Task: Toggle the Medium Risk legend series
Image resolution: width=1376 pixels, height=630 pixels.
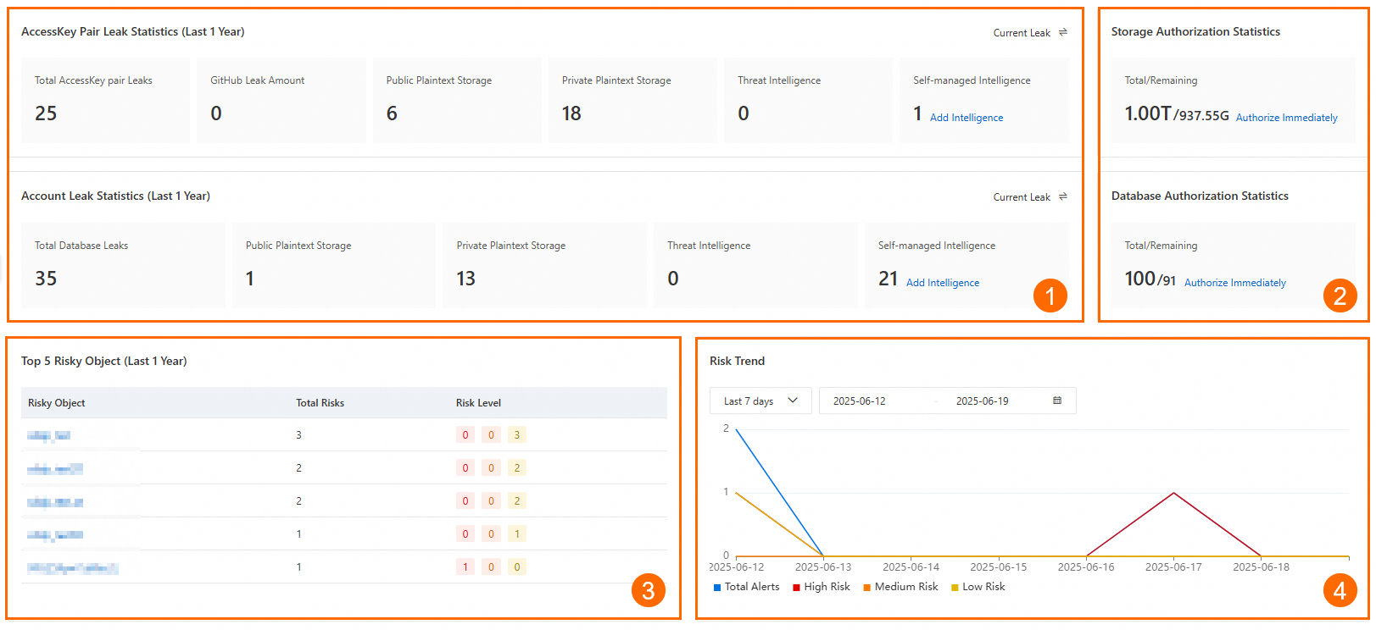Action: point(900,587)
